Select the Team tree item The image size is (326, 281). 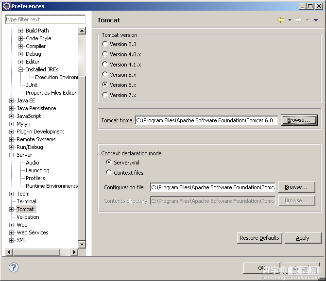23,194
